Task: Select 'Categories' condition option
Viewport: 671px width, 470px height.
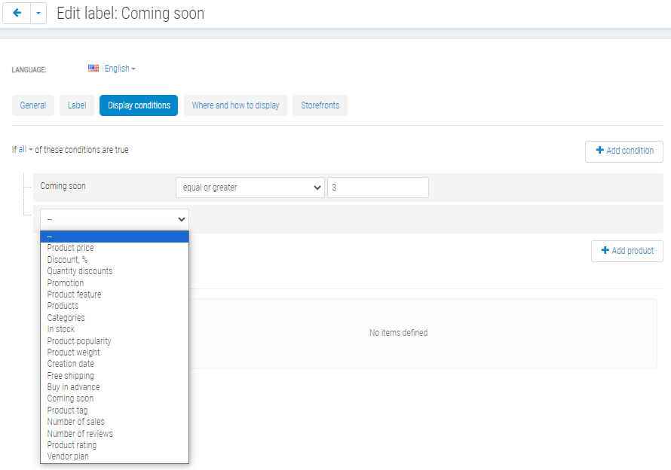Action: click(115, 317)
